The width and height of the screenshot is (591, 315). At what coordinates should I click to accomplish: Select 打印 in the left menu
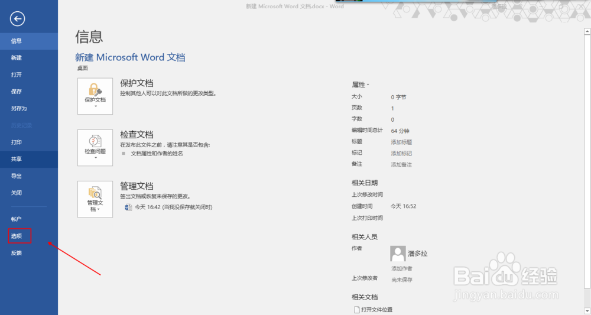(29, 142)
